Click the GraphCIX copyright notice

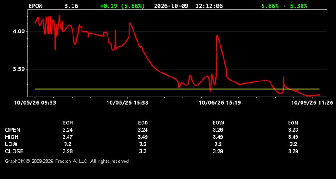(67, 161)
